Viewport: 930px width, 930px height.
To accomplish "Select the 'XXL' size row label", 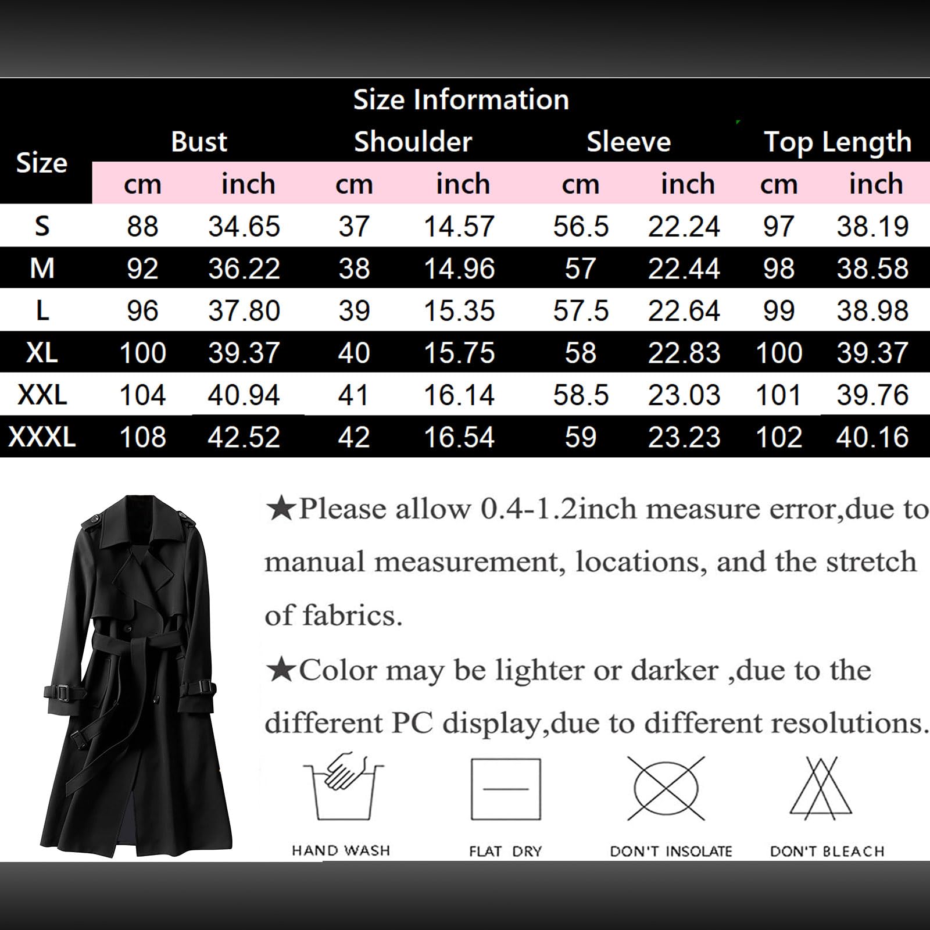I will [x=42, y=395].
